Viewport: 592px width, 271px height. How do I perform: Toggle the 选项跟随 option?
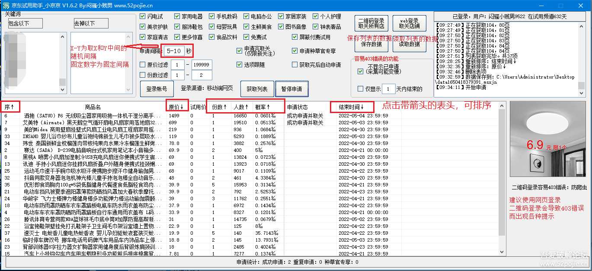pos(239,65)
